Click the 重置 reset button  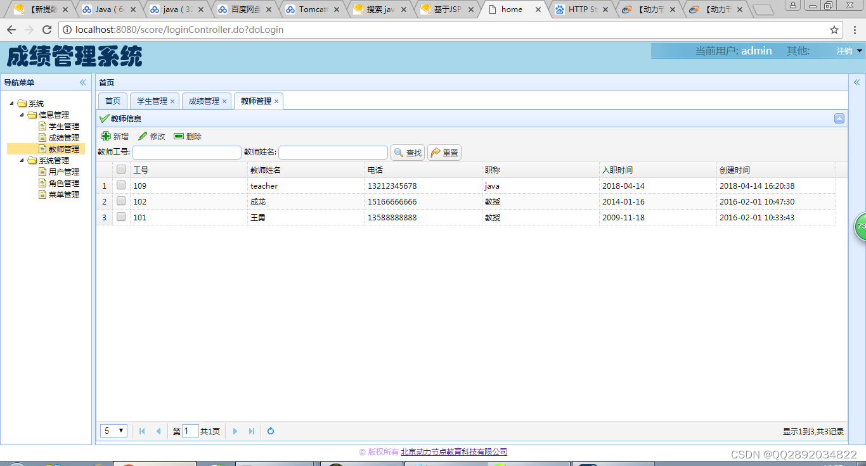(x=444, y=153)
